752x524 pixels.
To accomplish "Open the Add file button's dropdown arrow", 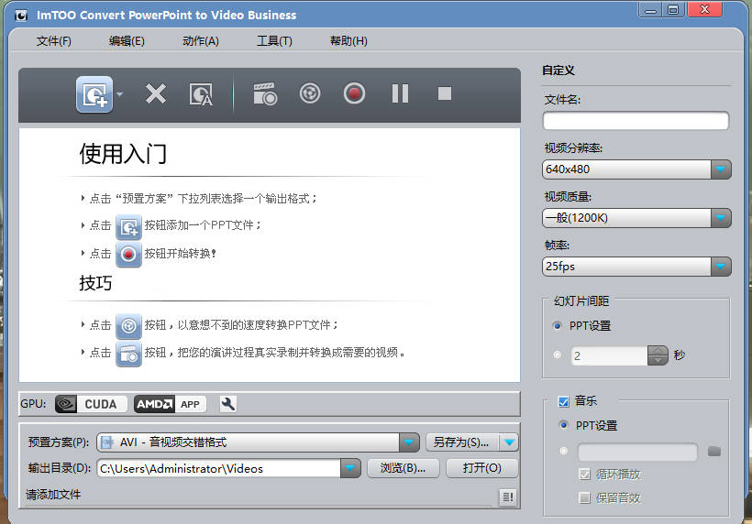I will 119,94.
